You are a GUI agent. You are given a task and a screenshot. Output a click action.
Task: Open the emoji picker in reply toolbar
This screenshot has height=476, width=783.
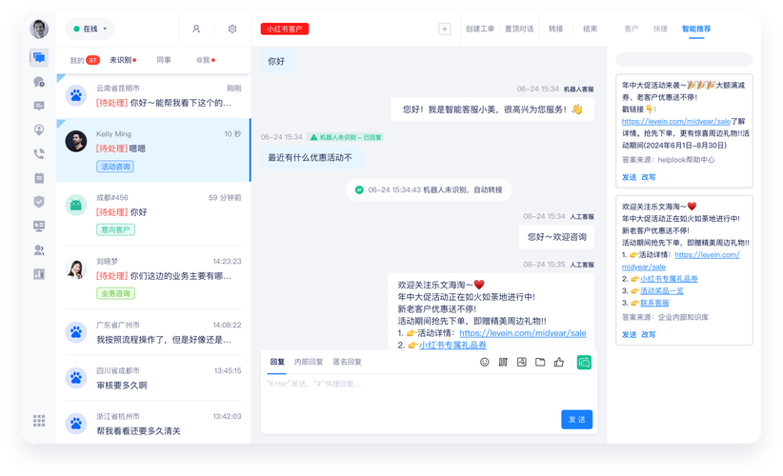(x=484, y=363)
